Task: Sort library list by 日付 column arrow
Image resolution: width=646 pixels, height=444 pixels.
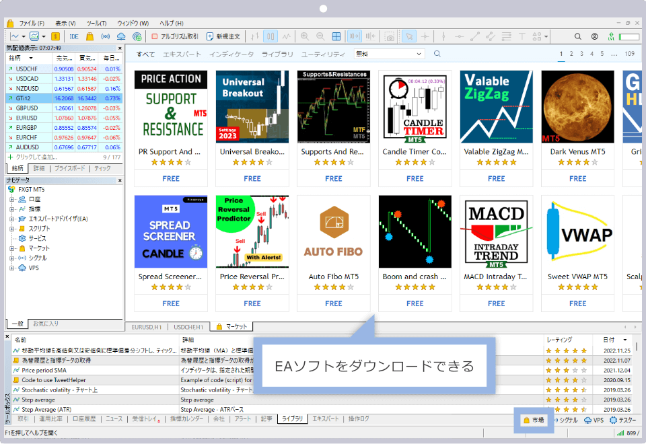Action: click(x=625, y=340)
